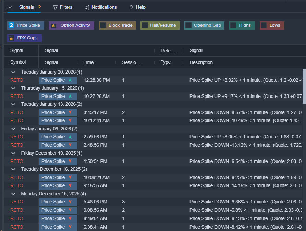Toggle the Halt/Resume signal checkbox

[145, 25]
